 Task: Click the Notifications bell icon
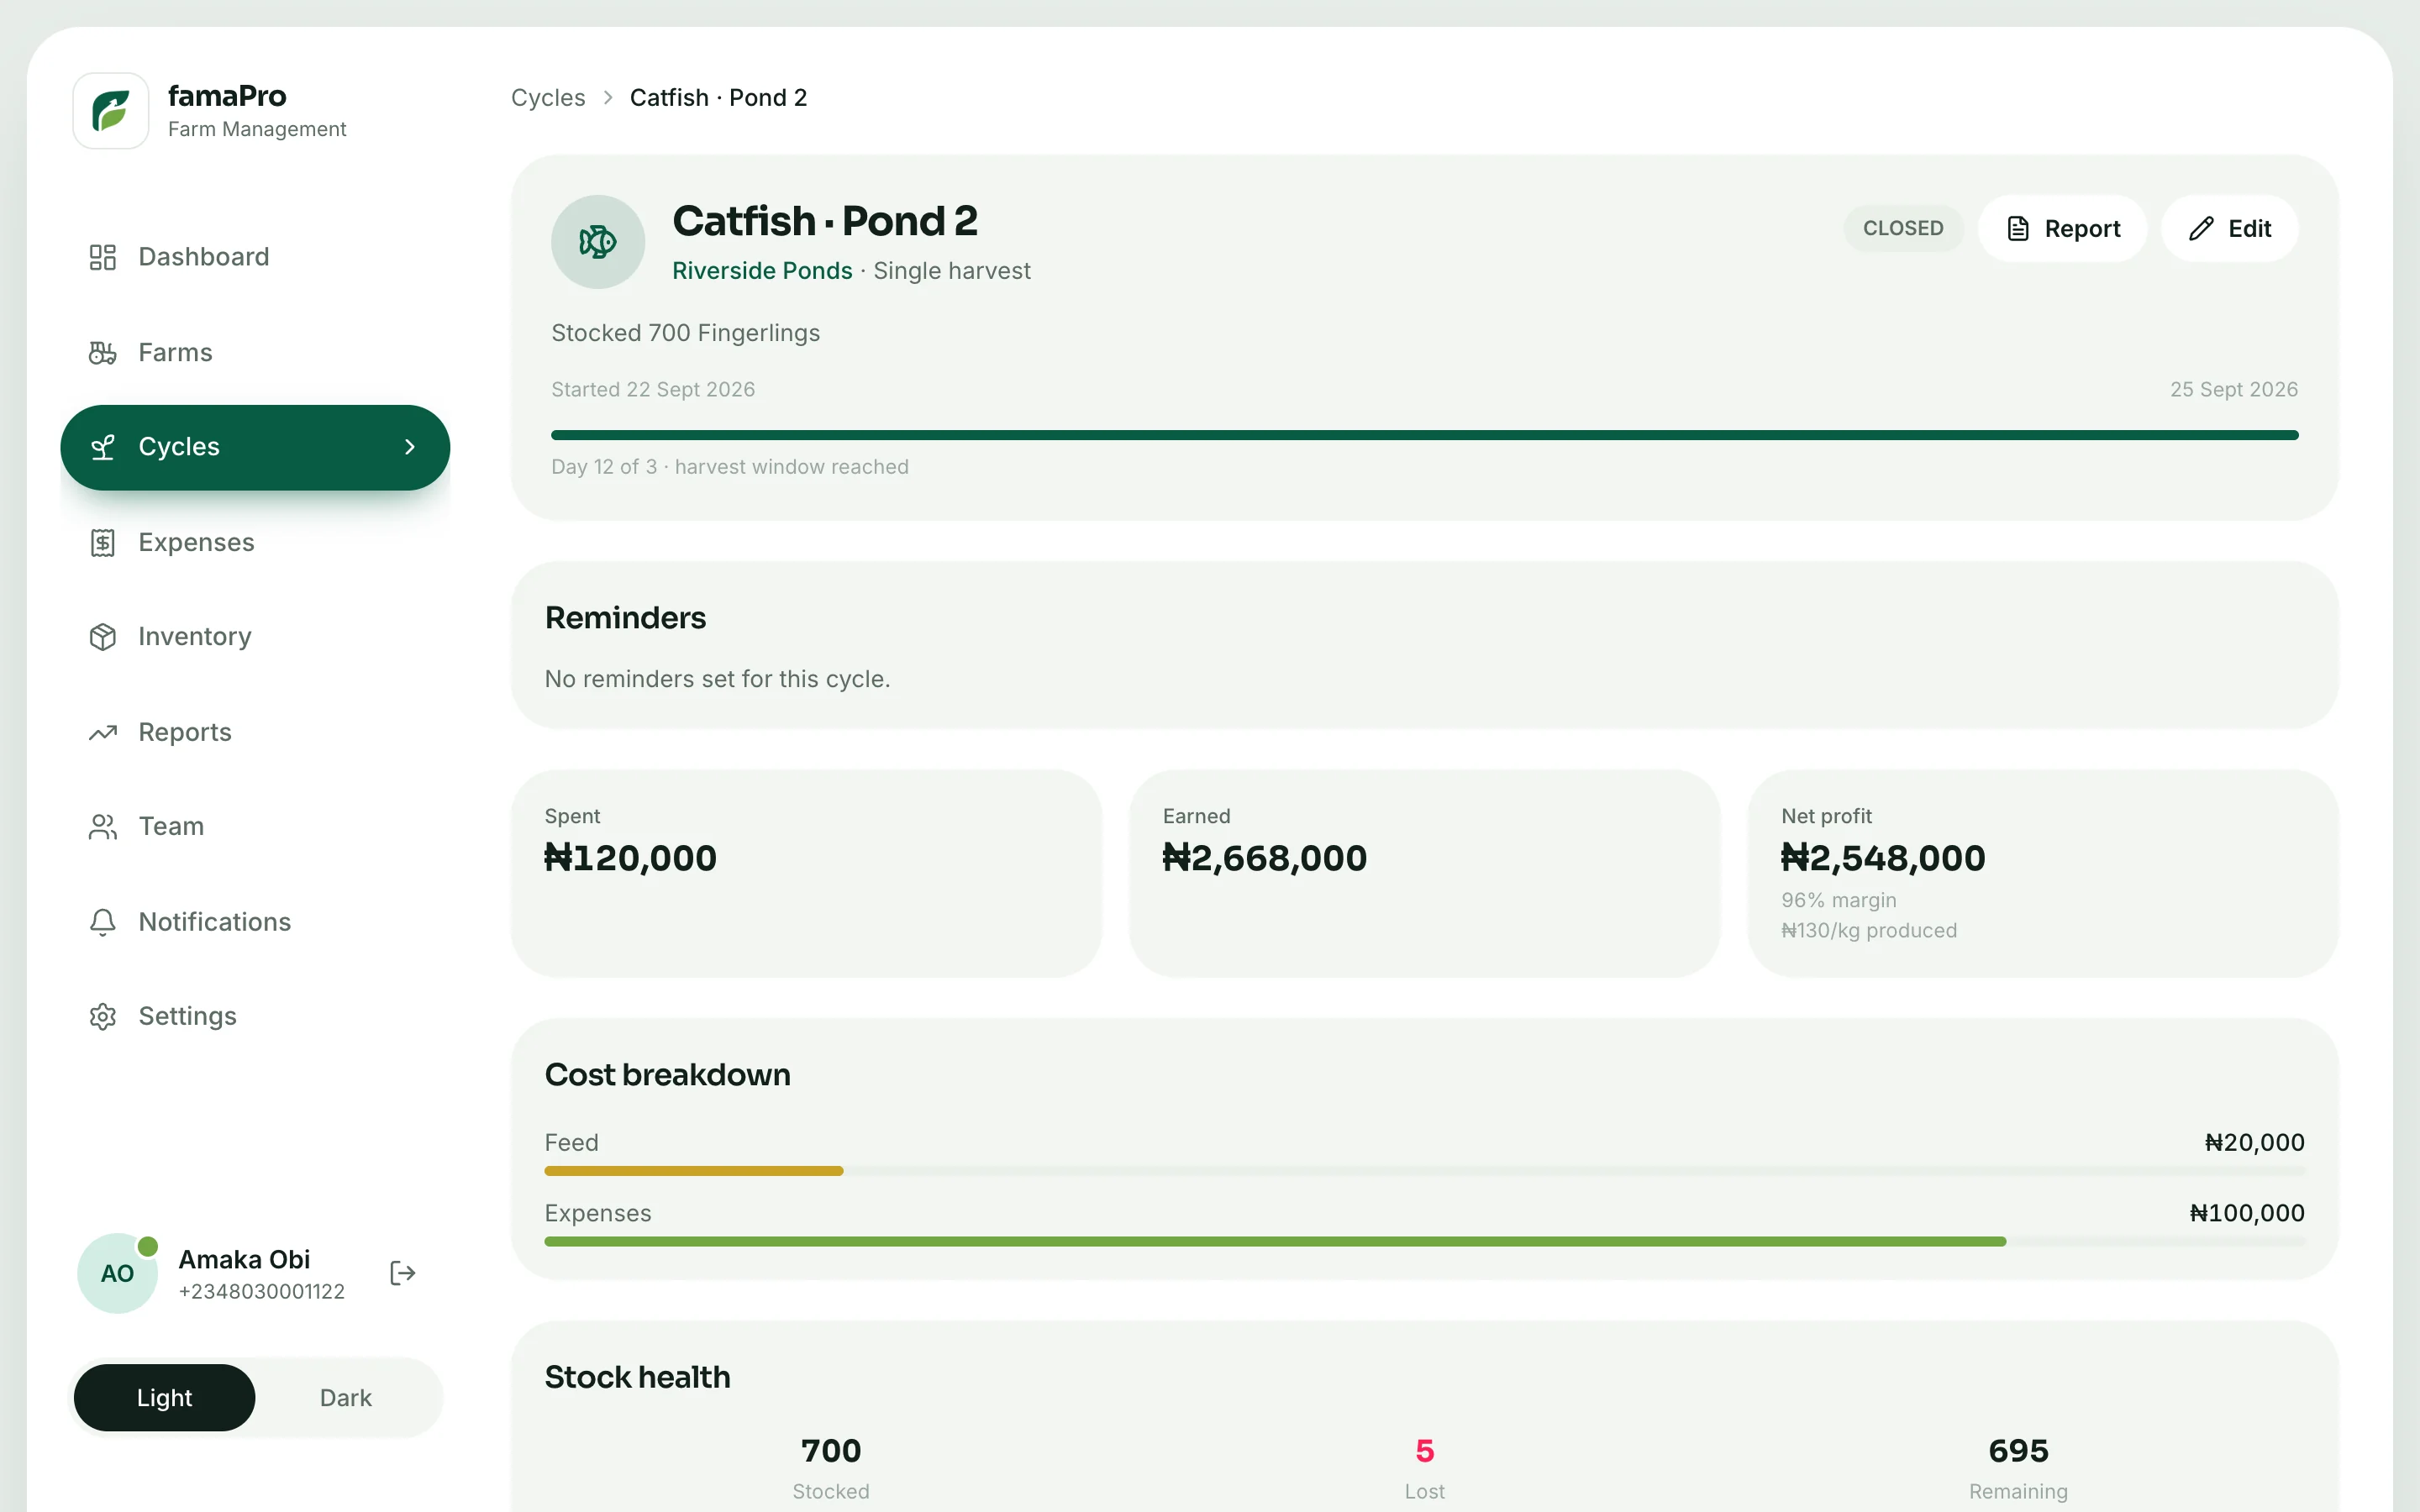103,922
